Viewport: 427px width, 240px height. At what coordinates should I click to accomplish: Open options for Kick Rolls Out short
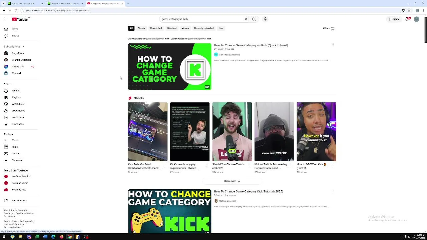click(x=164, y=166)
